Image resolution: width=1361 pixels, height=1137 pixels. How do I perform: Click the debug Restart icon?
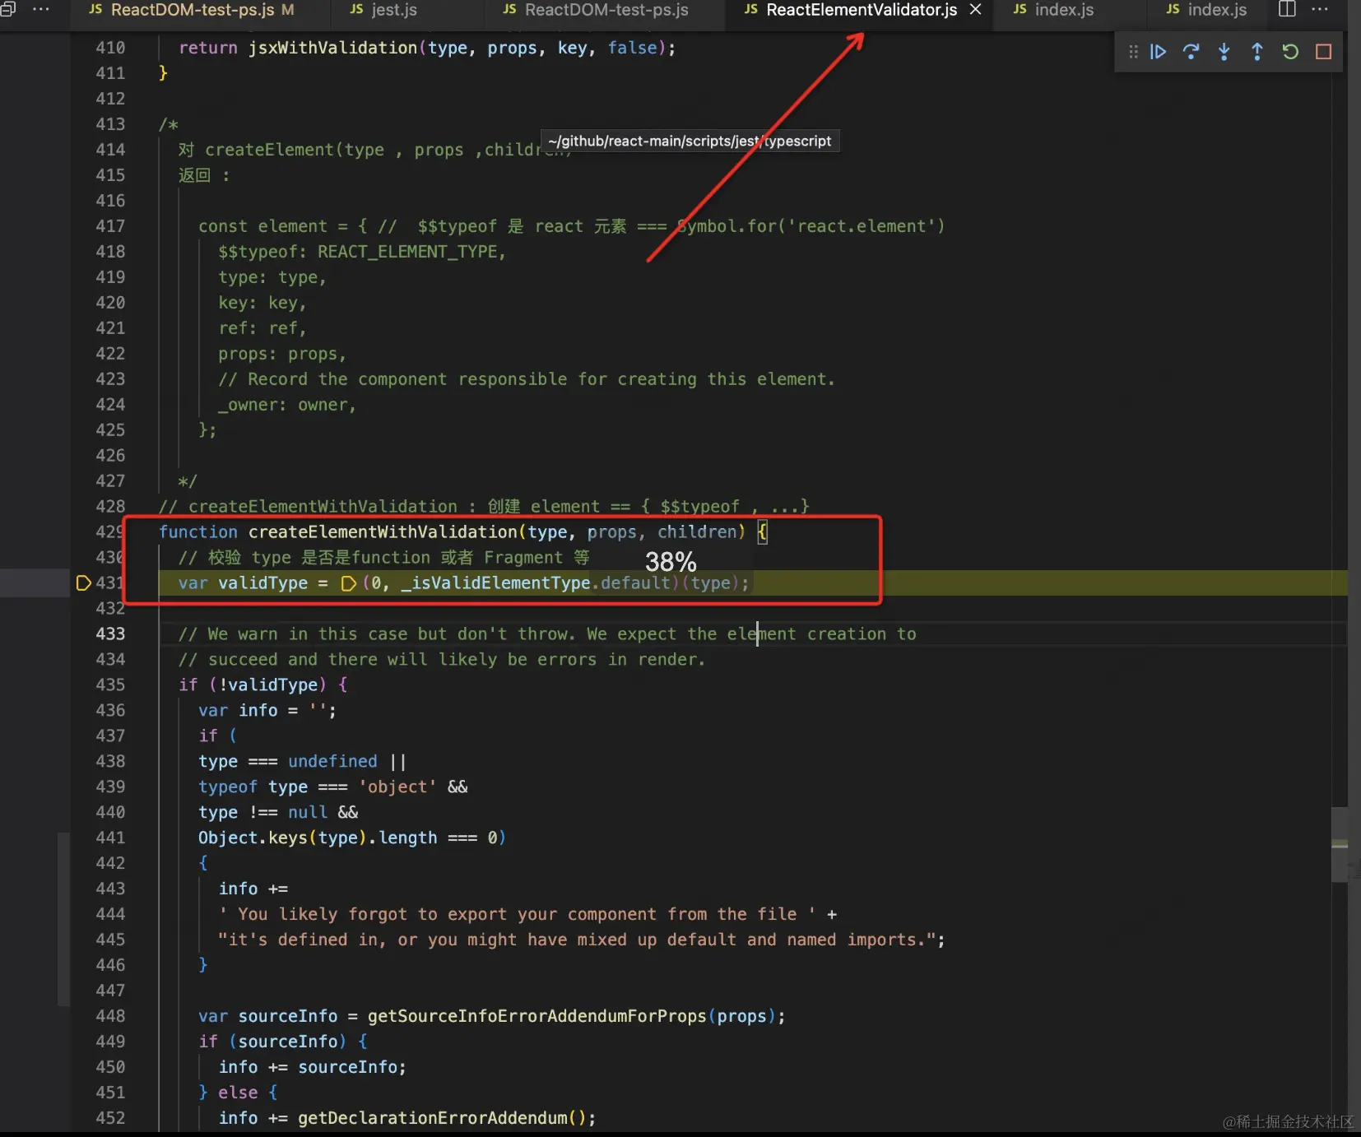[x=1290, y=52]
